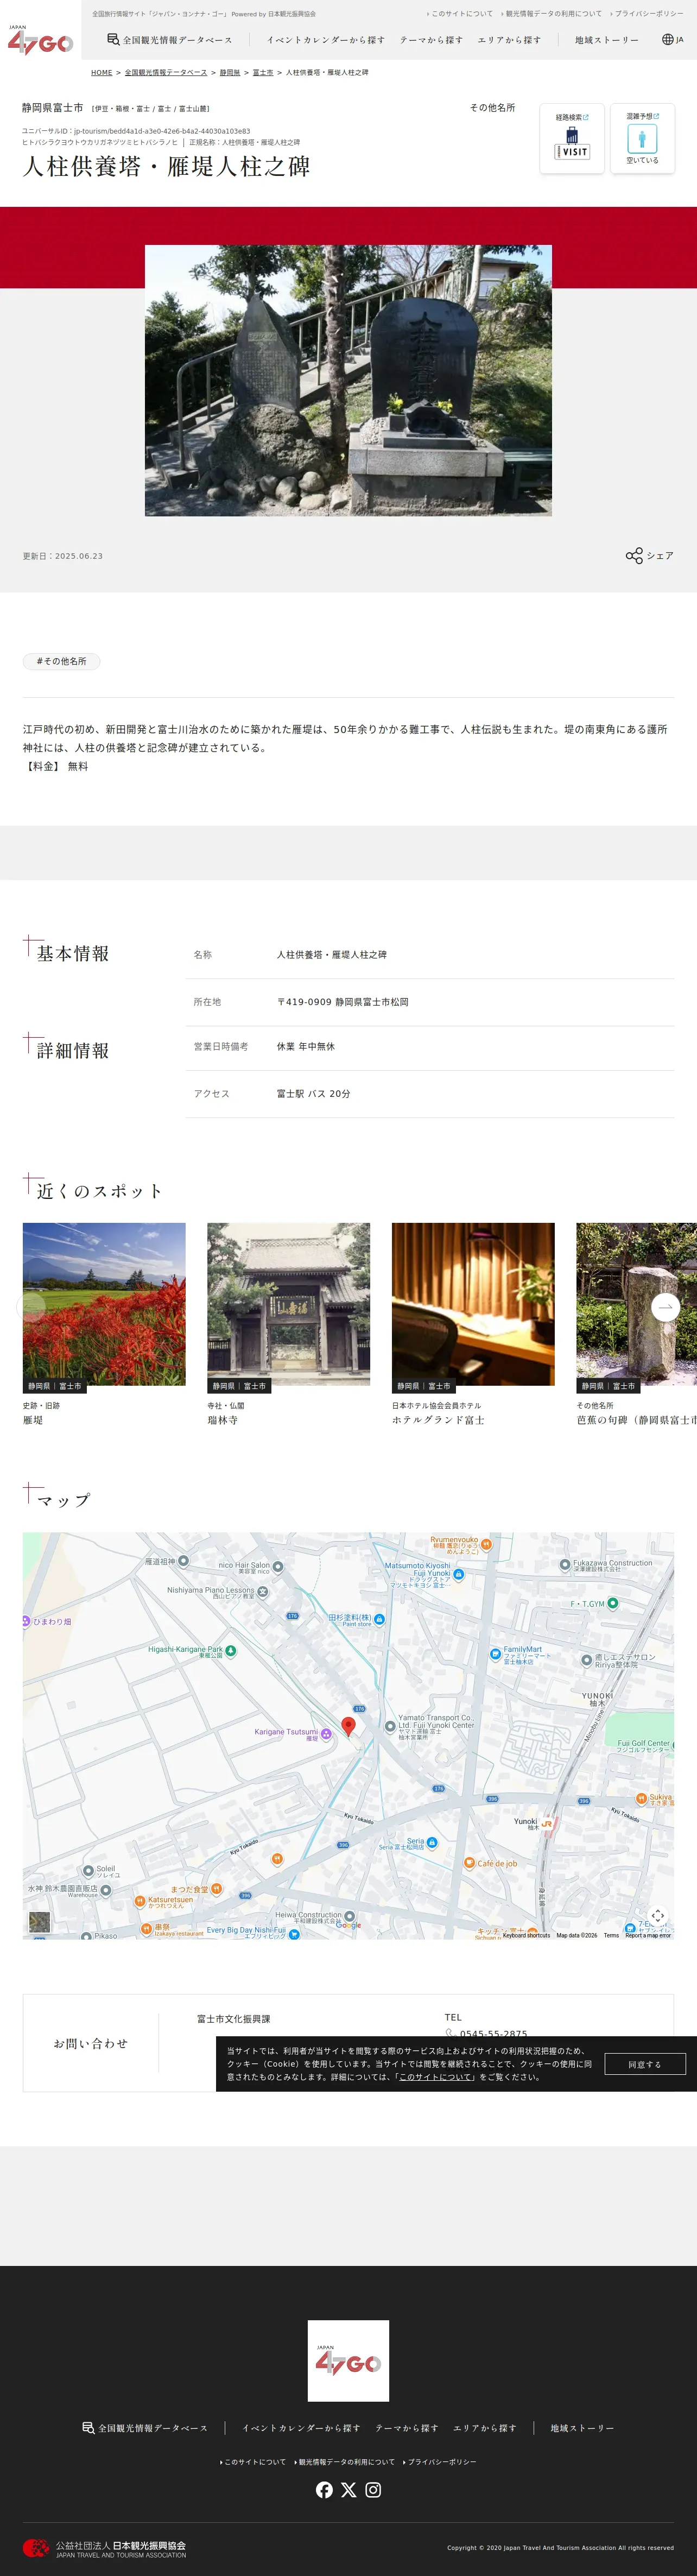Accept cookies with 同意する button

[645, 2064]
